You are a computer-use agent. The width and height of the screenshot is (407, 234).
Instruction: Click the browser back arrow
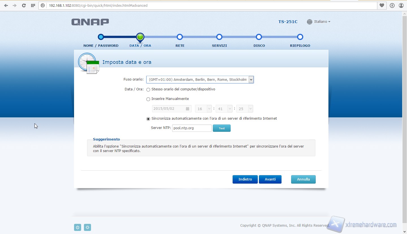[x=6, y=5]
